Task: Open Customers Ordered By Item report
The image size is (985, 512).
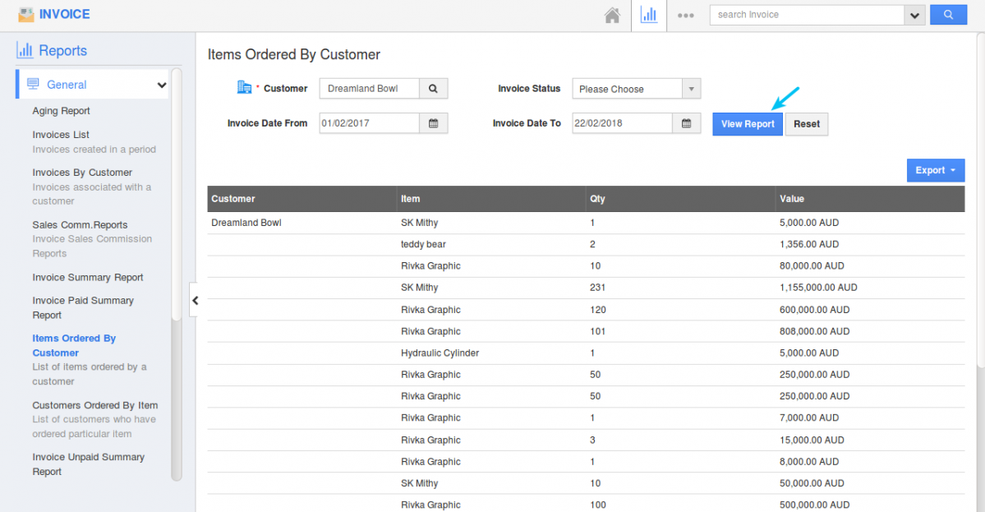Action: tap(94, 405)
